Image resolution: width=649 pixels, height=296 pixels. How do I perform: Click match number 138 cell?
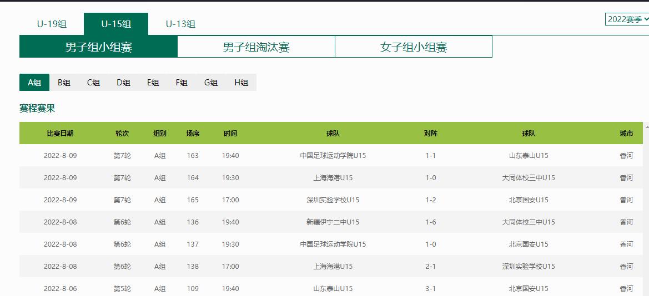193,266
